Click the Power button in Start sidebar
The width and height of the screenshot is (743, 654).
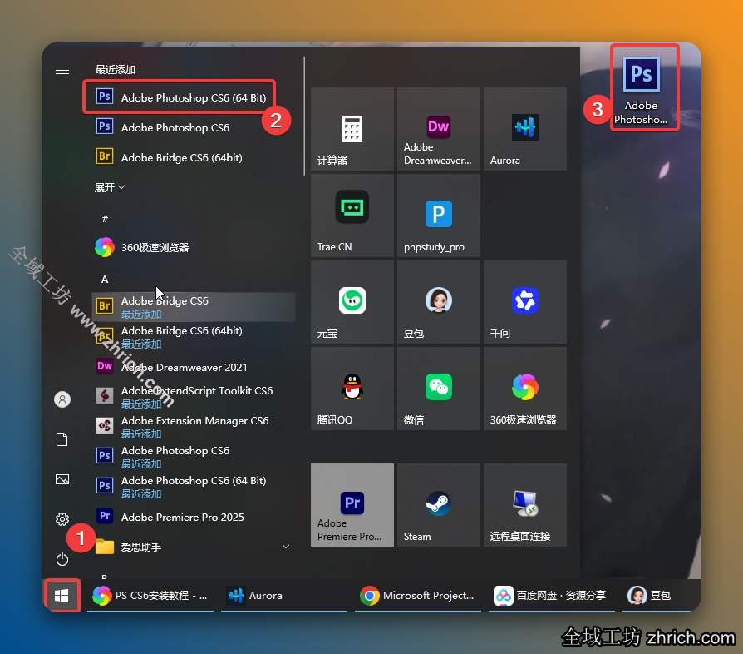pos(62,559)
